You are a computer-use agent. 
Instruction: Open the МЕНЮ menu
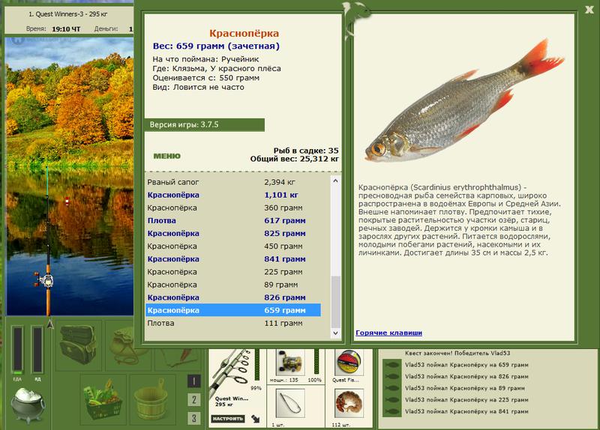coord(166,156)
